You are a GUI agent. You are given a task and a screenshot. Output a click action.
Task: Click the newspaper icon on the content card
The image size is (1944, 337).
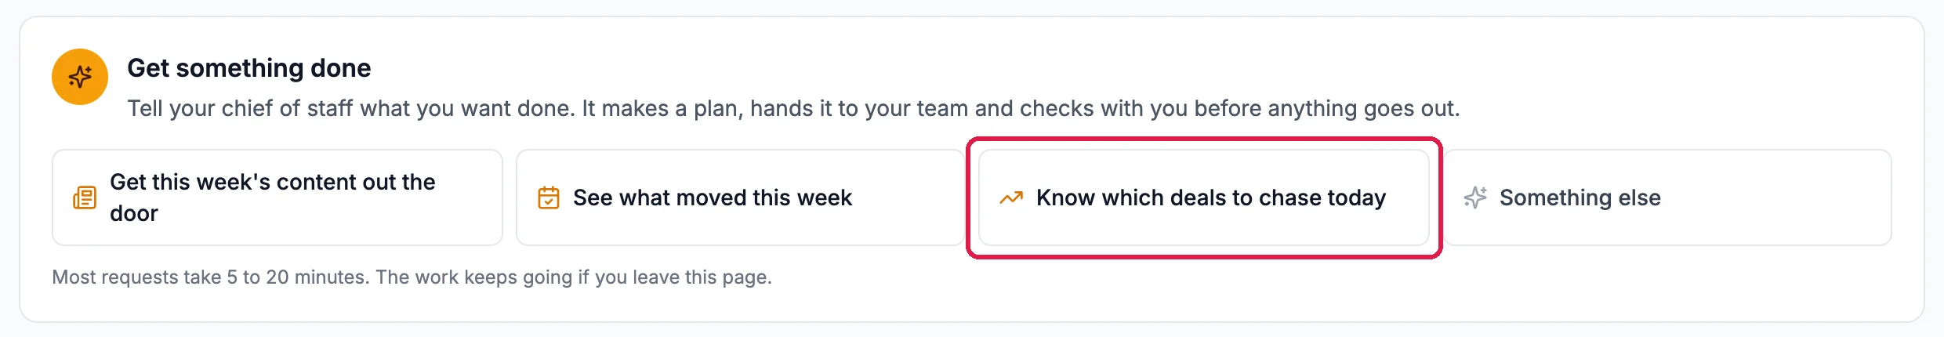[x=85, y=197]
